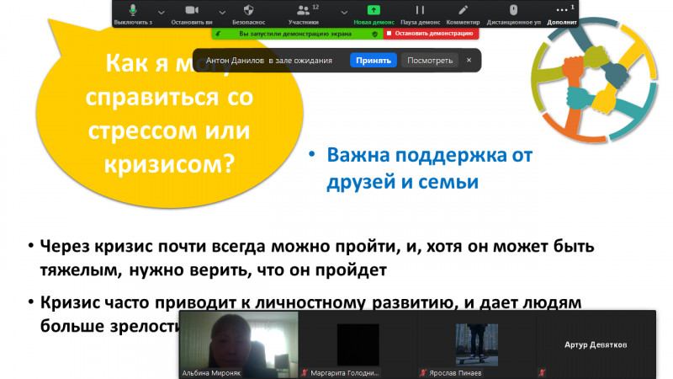Select Ярослав Пинаев video tile
The image size is (673, 379).
pos(477,344)
